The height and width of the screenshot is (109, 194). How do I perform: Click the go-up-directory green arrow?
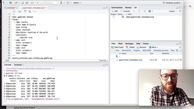coord(117,56)
